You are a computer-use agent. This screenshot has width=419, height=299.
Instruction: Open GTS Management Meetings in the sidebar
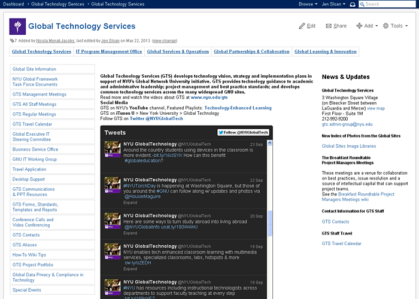click(x=40, y=94)
